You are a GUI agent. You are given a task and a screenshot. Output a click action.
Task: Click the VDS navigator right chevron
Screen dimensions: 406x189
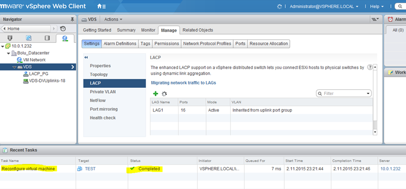72,67
